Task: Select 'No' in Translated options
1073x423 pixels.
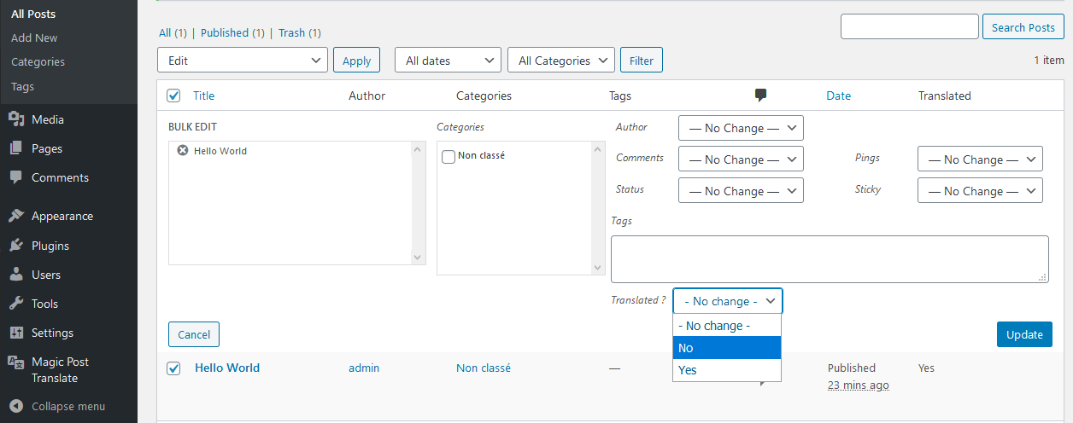Action: [x=727, y=348]
